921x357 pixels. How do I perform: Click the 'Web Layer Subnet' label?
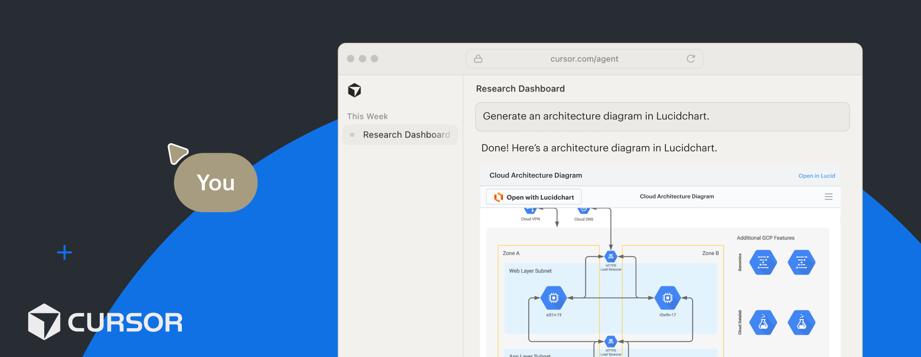pos(530,271)
